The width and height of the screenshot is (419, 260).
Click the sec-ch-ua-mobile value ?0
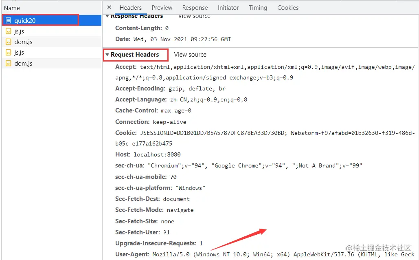click(173, 177)
